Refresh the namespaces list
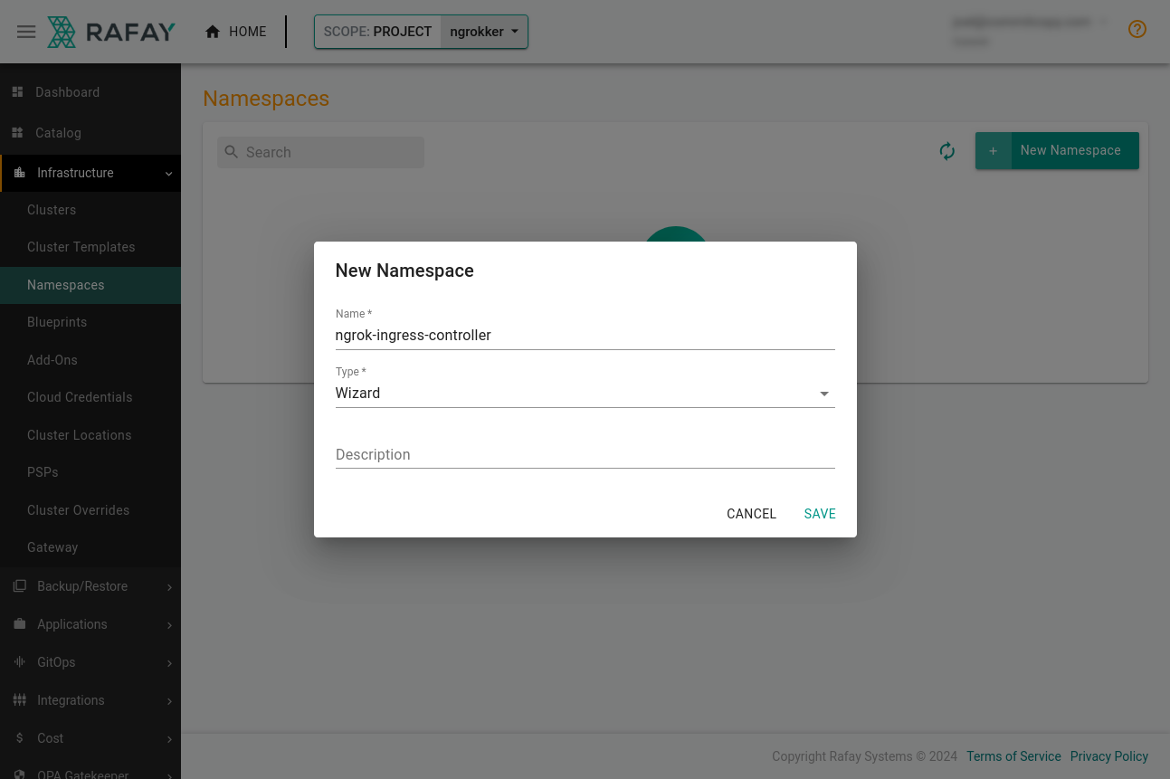The width and height of the screenshot is (1170, 779). pos(946,151)
